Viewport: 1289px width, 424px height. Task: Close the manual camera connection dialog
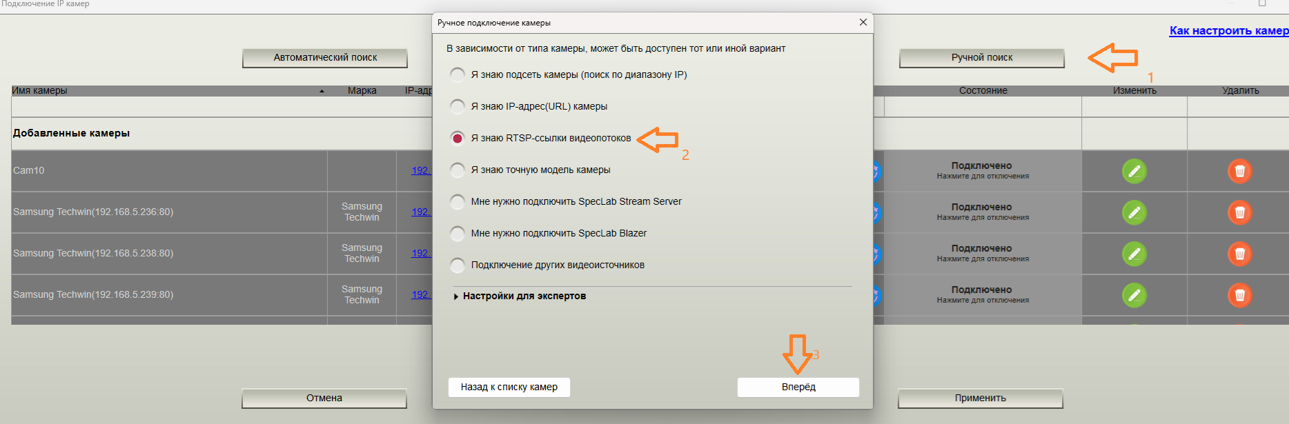click(863, 22)
